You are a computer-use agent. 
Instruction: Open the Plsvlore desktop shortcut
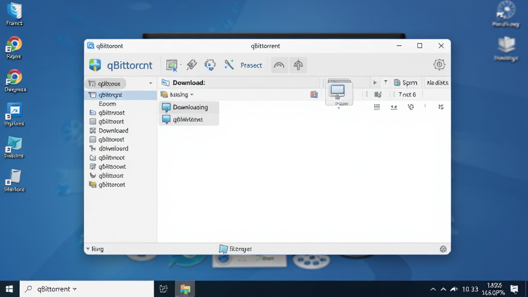coord(14,181)
